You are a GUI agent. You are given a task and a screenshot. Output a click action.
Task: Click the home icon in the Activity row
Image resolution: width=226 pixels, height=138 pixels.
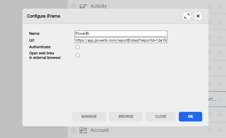220,6
